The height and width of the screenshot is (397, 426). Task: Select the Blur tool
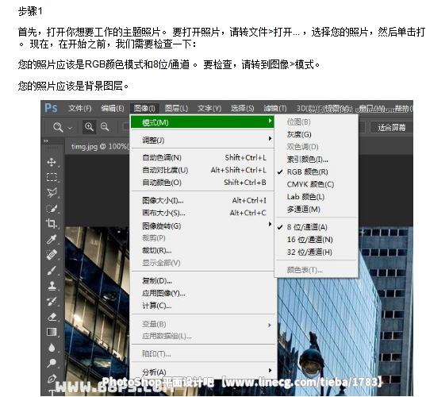click(52, 348)
